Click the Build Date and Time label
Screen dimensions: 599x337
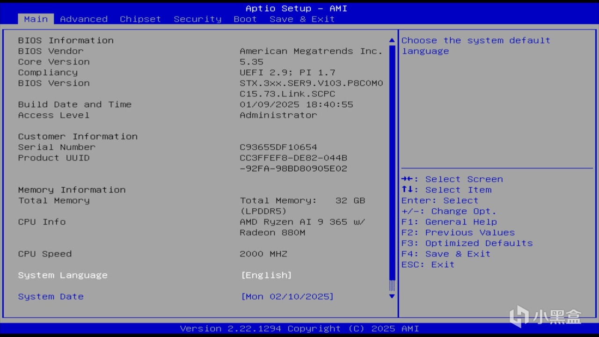[75, 104]
